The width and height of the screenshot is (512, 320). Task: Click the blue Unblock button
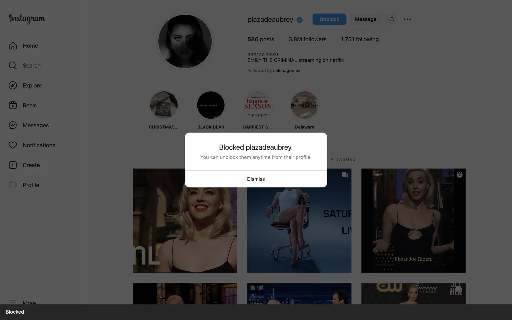(329, 19)
